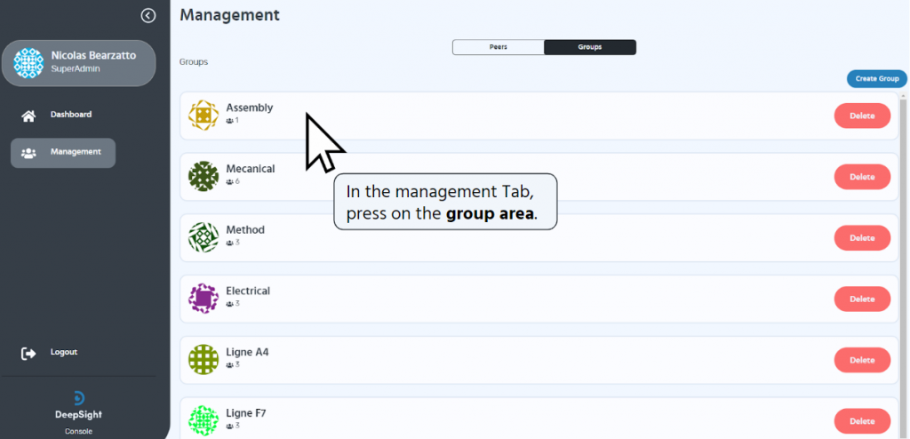Delete the Assembly group
The width and height of the screenshot is (910, 439).
862,116
